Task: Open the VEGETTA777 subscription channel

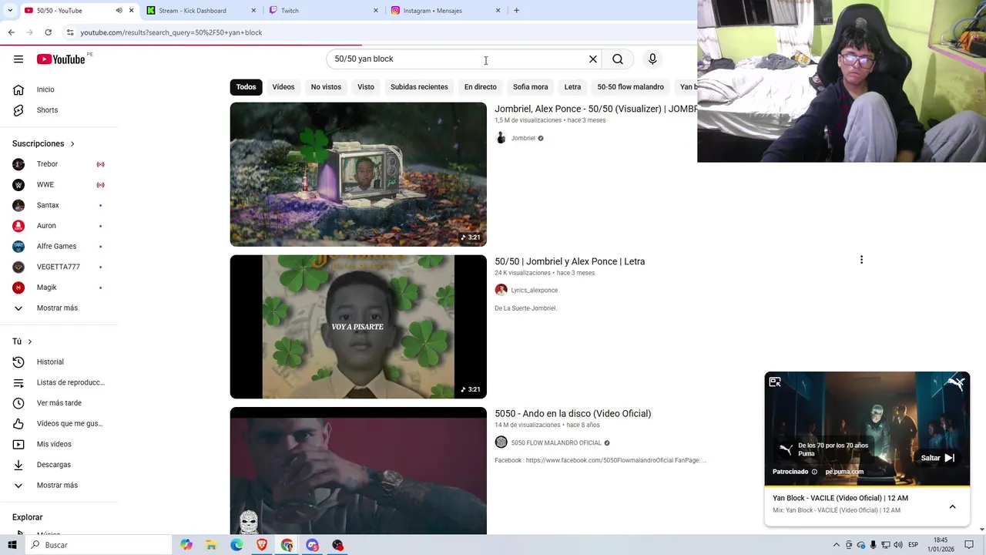Action: [59, 267]
